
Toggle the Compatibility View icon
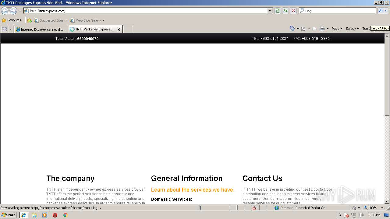278,11
